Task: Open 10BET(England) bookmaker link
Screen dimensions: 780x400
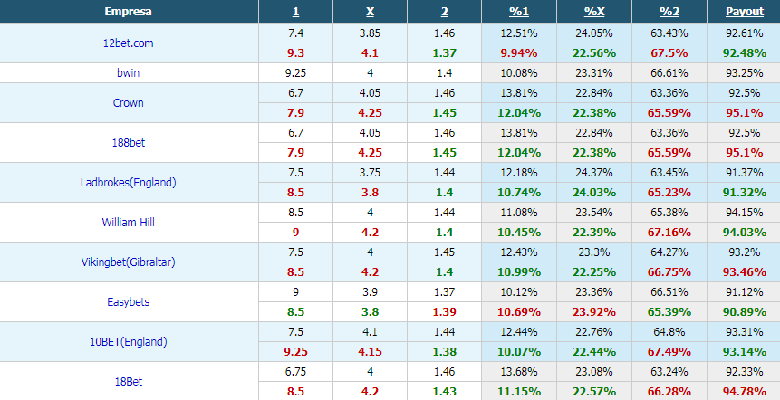Action: coord(129,341)
